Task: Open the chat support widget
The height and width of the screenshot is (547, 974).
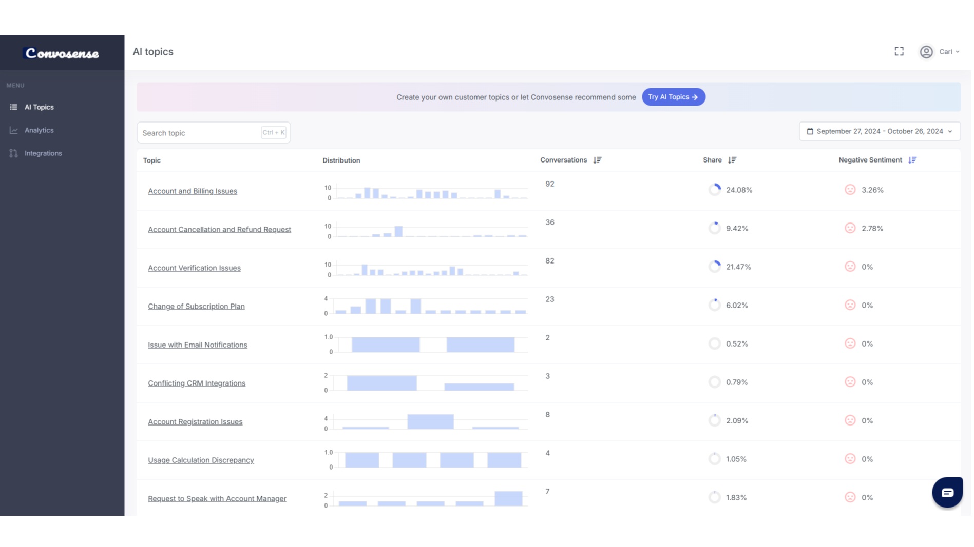Action: click(x=947, y=492)
